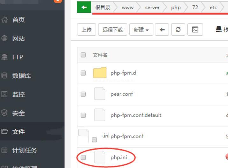Click the 上传 upload button
Viewport: 228px width, 168px height.
tap(87, 30)
